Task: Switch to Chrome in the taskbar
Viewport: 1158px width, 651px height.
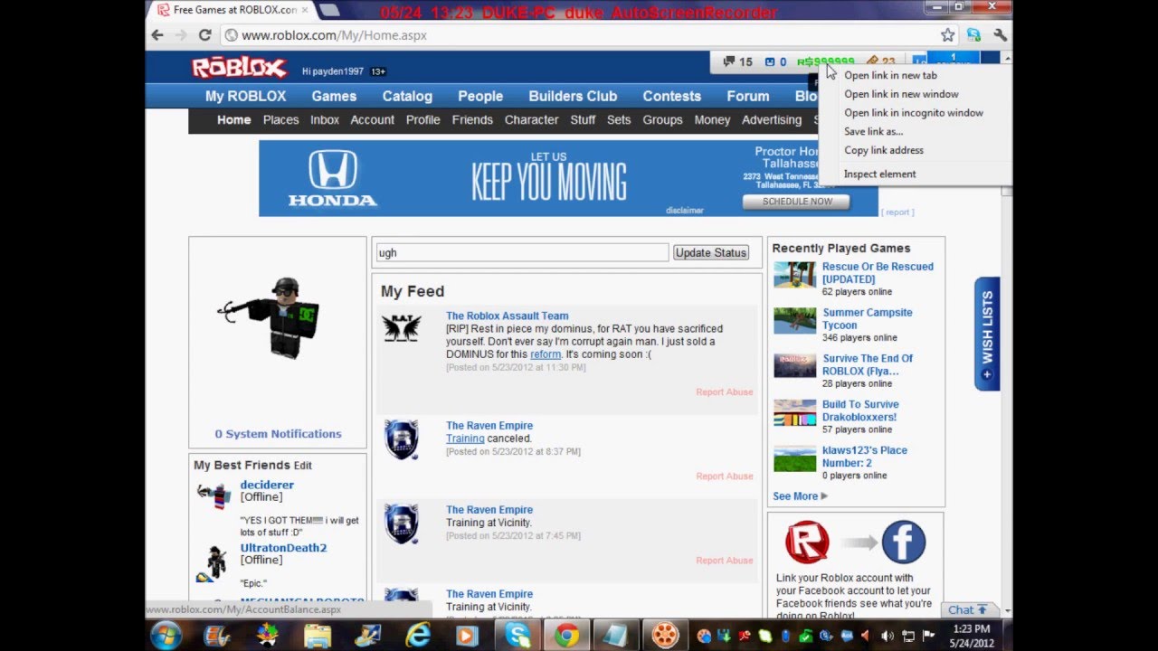Action: pos(567,636)
